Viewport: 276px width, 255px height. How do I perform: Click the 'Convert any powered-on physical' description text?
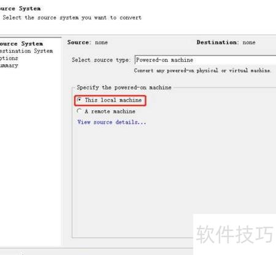pyautogui.click(x=202, y=70)
